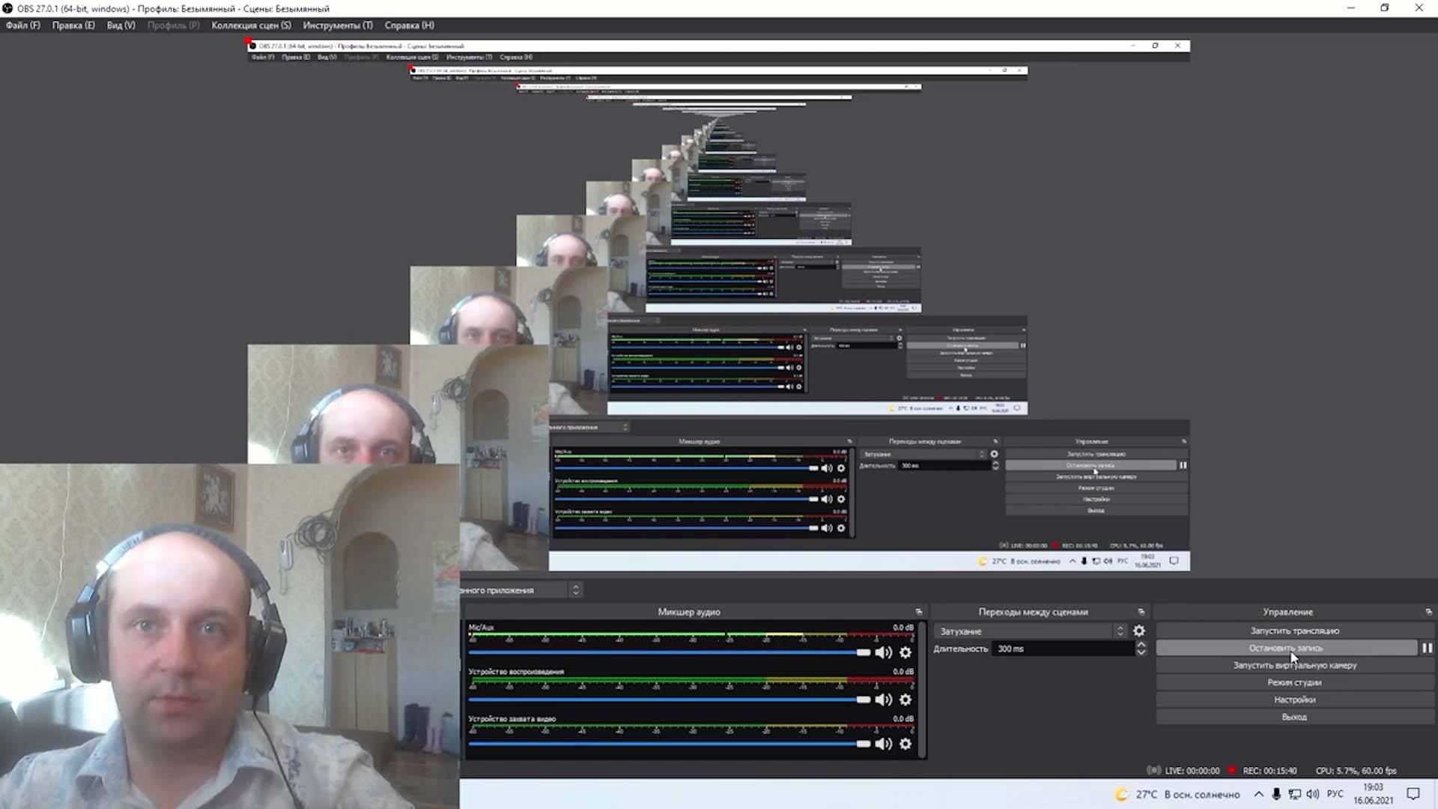This screenshot has height=809, width=1438.
Task: Open gear settings for Устройство захвата видео
Action: [905, 744]
